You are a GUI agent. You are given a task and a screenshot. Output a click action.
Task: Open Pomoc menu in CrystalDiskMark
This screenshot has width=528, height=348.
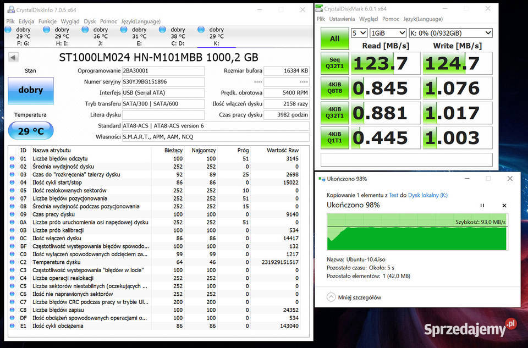click(391, 19)
